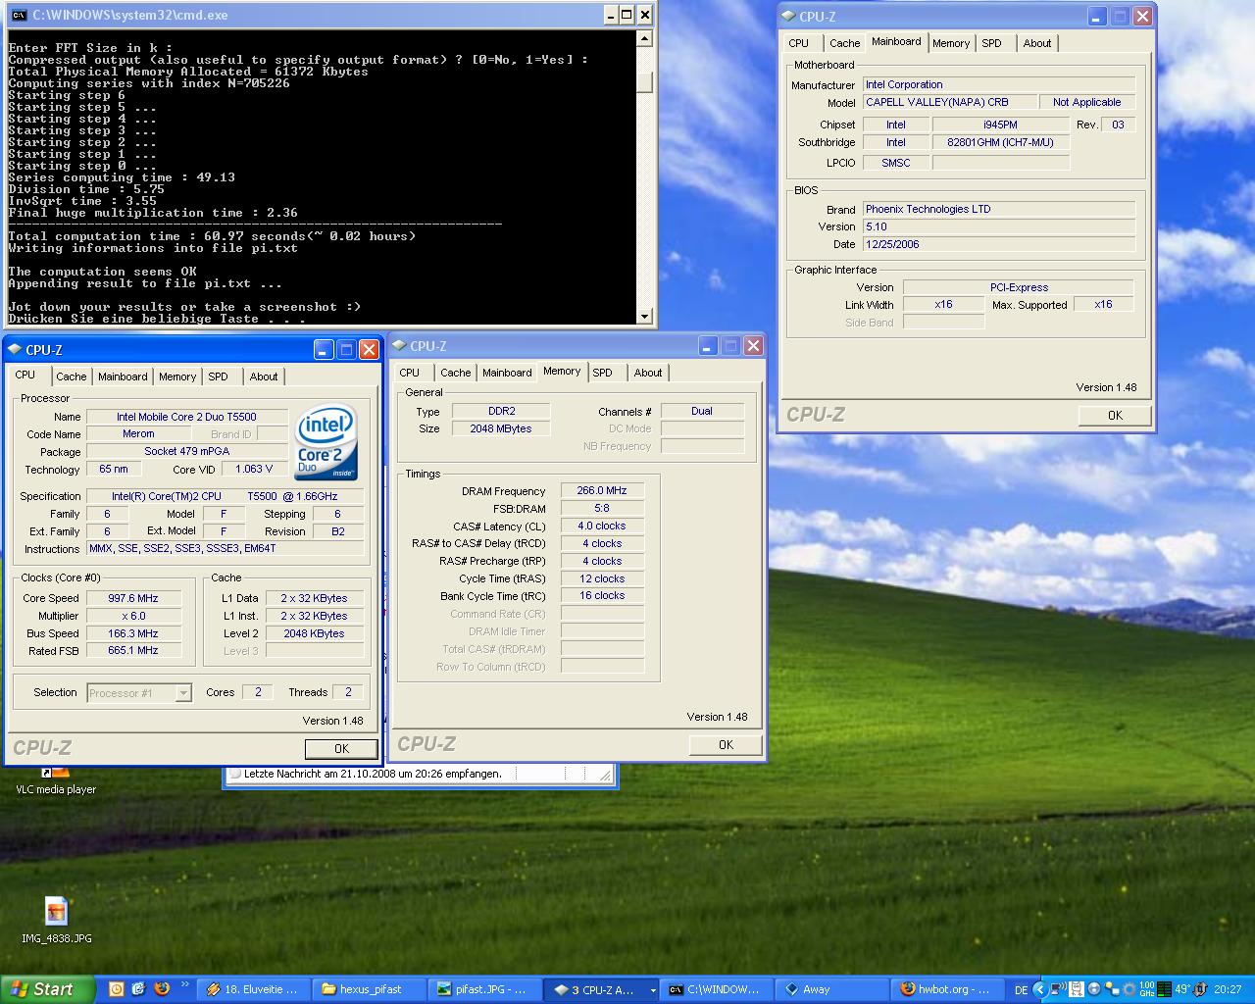Click the 49° temperature tray icon
This screenshot has width=1255, height=1004.
pos(1182,989)
